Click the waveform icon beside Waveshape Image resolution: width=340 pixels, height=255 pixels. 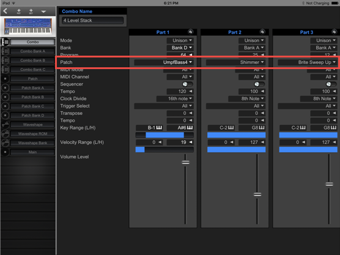point(6,125)
